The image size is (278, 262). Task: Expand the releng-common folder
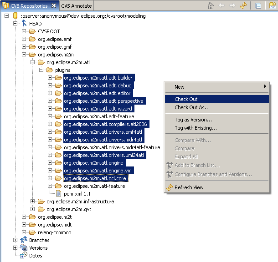pyautogui.click(x=24, y=232)
